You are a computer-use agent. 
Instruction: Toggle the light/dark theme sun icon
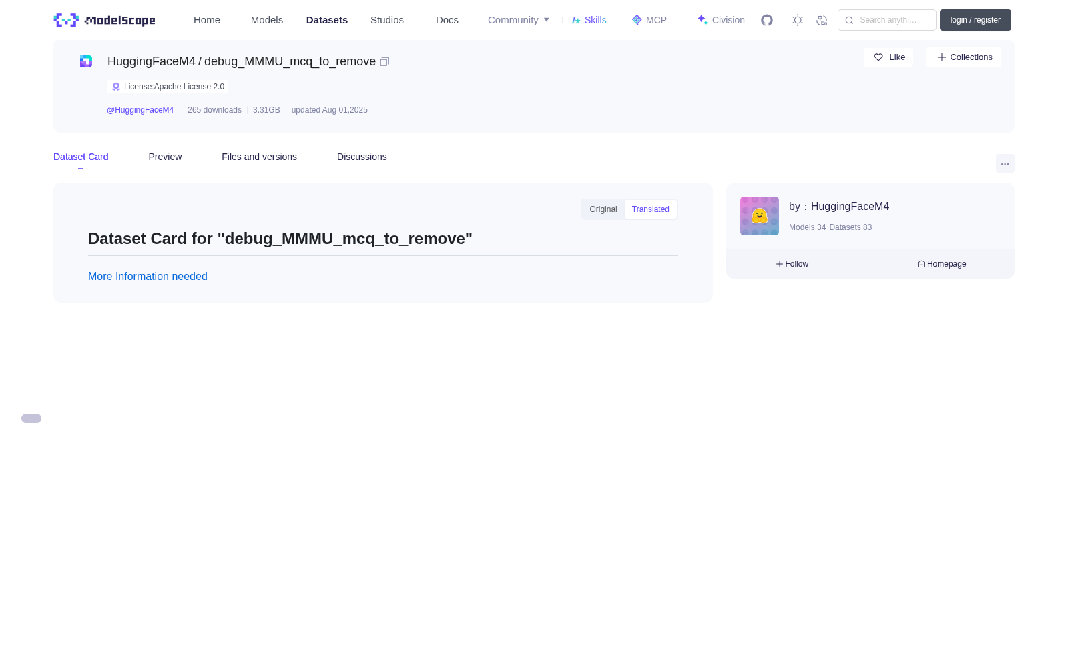[x=798, y=20]
